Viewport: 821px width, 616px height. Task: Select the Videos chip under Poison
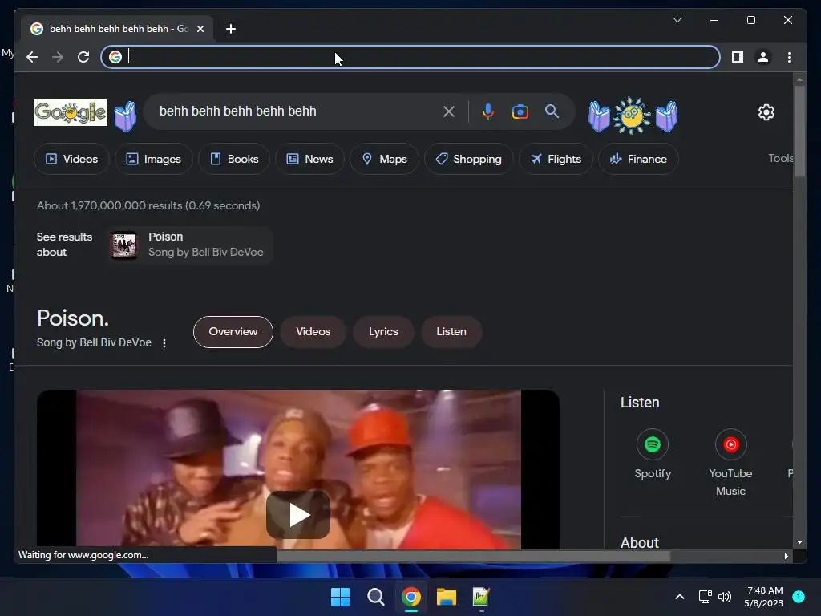[313, 331]
